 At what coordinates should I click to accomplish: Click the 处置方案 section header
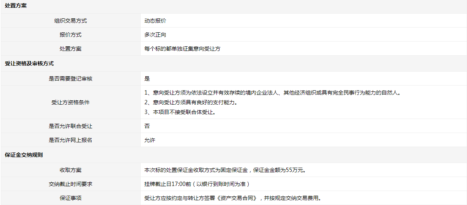(x=16, y=6)
